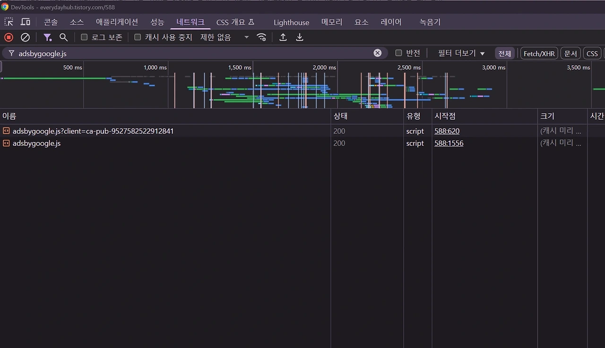Clear the network log
The width and height of the screenshot is (605, 348).
click(x=26, y=37)
